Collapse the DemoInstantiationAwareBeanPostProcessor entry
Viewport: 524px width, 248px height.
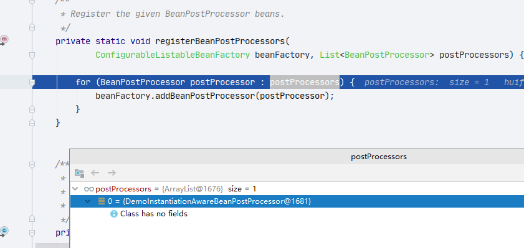(x=88, y=201)
